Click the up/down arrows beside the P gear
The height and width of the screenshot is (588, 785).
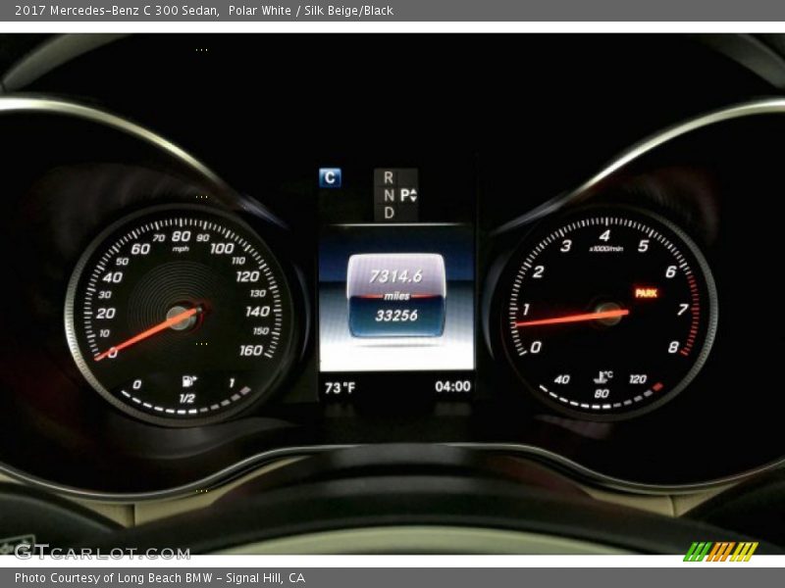(414, 194)
